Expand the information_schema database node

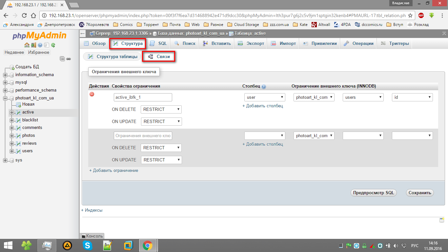(5, 75)
